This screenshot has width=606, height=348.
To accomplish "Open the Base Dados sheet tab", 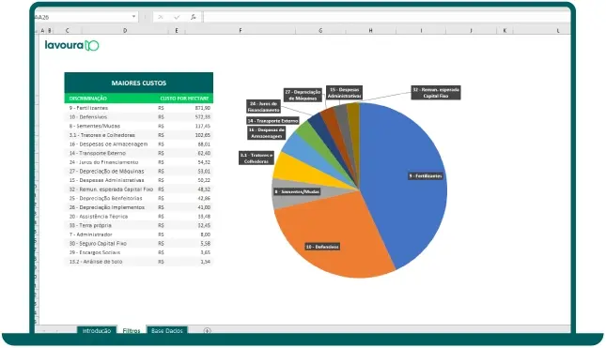I will tap(167, 330).
